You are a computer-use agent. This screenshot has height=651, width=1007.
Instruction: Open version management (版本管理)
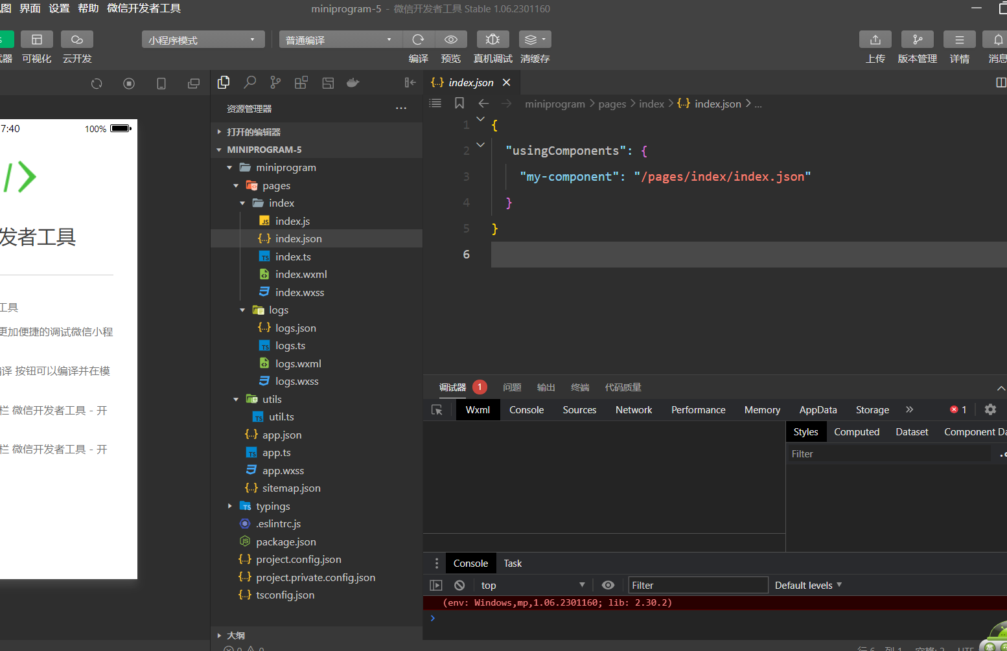pos(918,40)
